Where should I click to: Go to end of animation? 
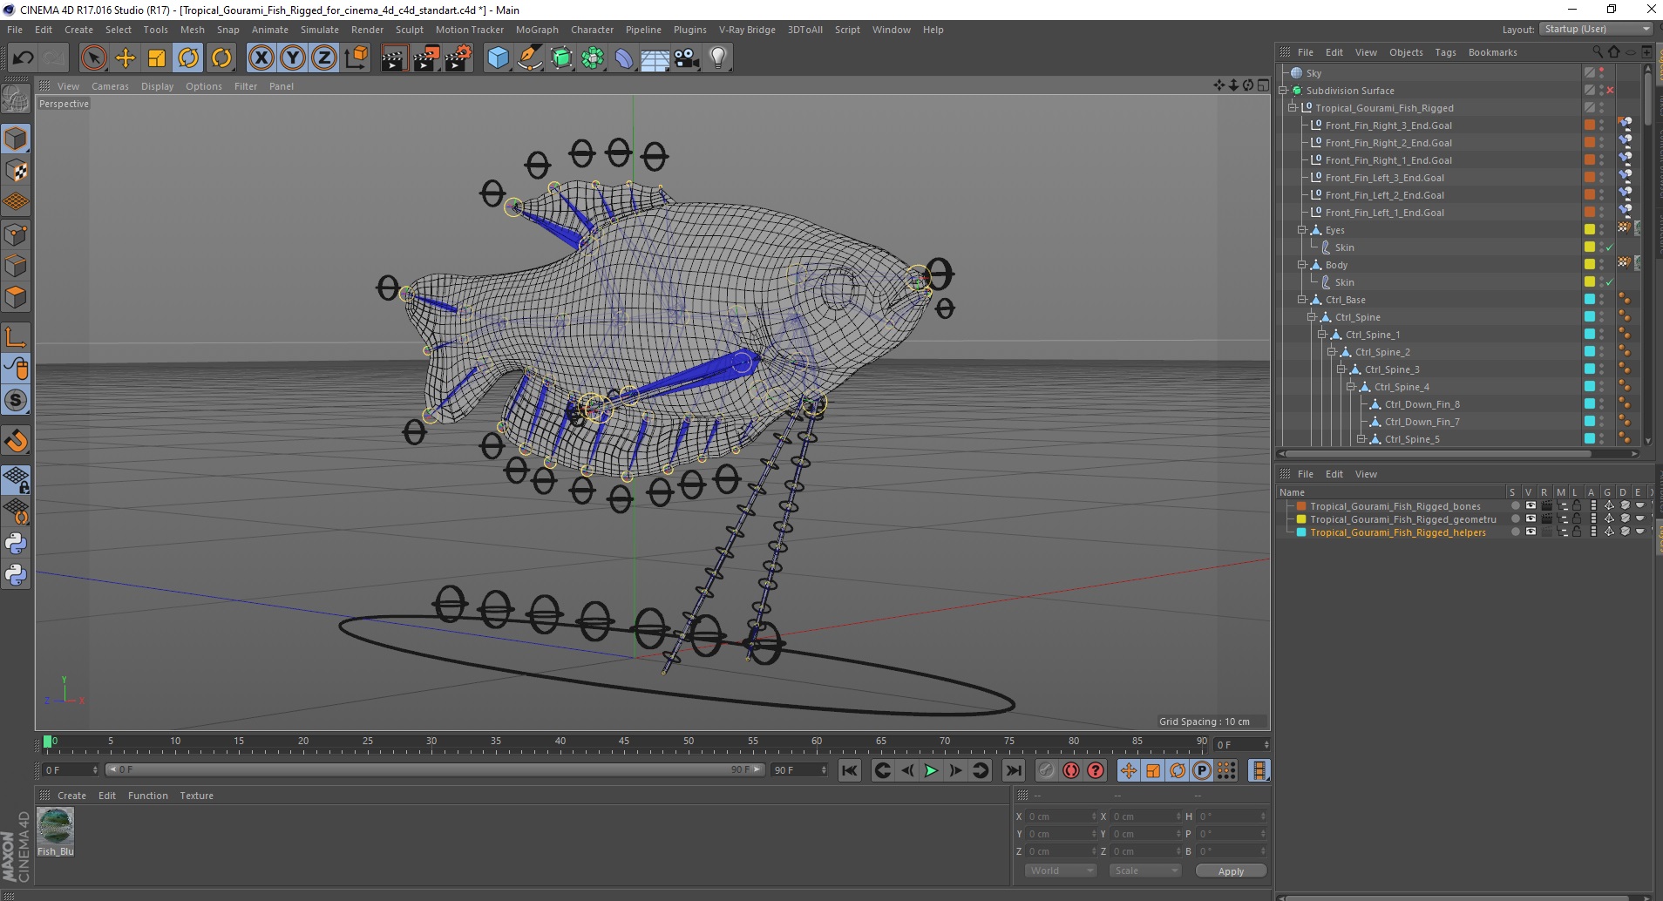click(x=1013, y=770)
